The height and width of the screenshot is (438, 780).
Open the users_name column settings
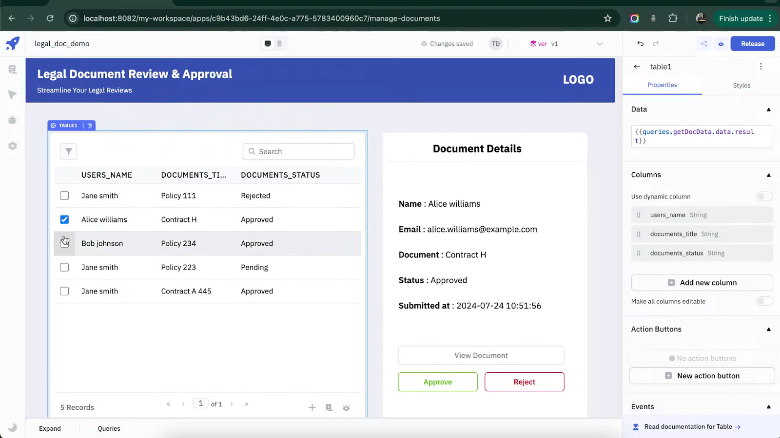point(702,215)
